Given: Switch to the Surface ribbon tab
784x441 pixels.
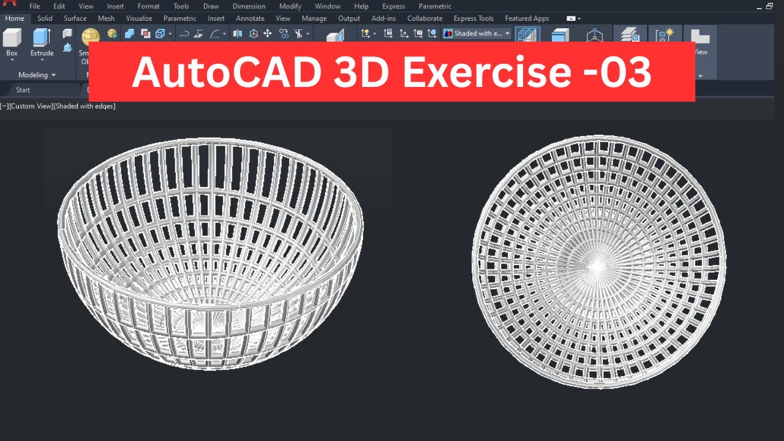Looking at the screenshot, I should (x=75, y=18).
